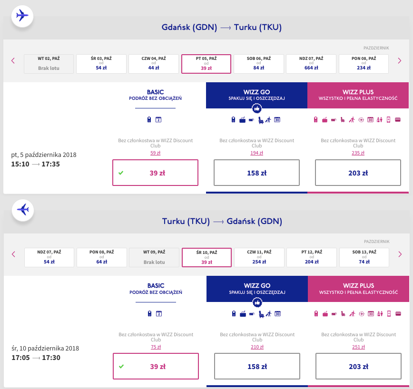Click WIZZ PLUS mobile phone icon, Gdańsk–Turku flight
This screenshot has width=413, height=389.
click(389, 120)
